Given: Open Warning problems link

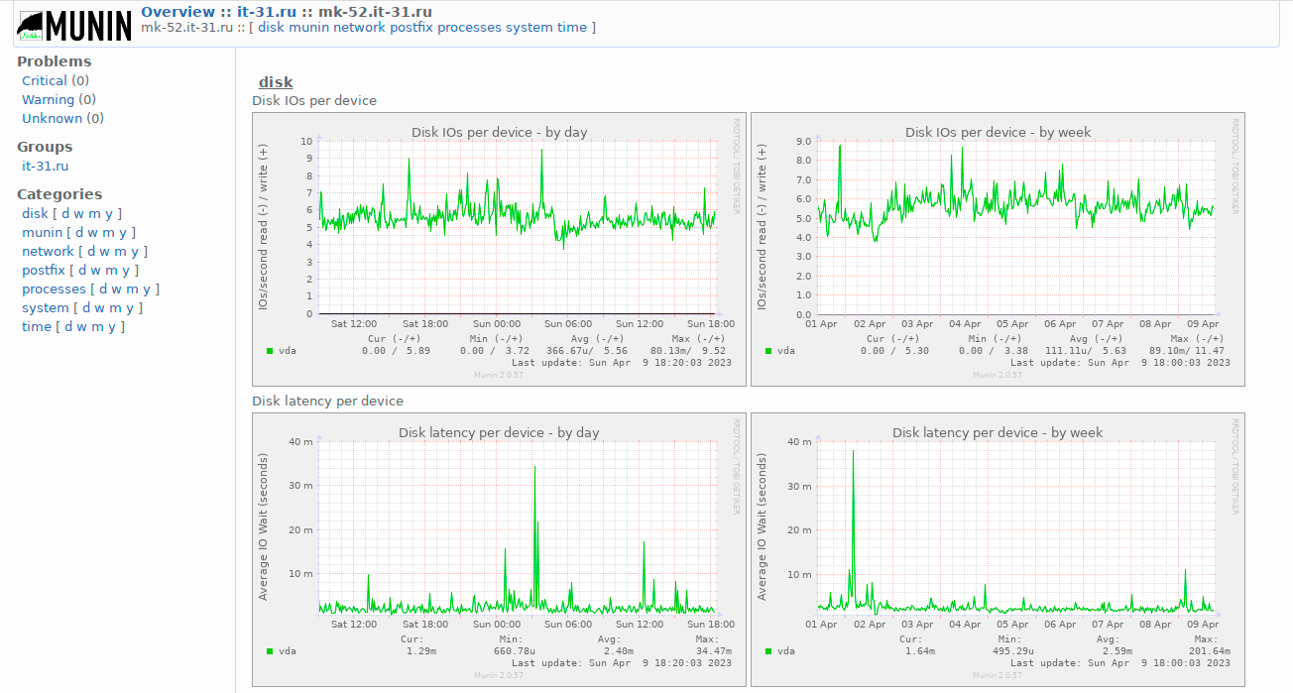Looking at the screenshot, I should pyautogui.click(x=48, y=99).
